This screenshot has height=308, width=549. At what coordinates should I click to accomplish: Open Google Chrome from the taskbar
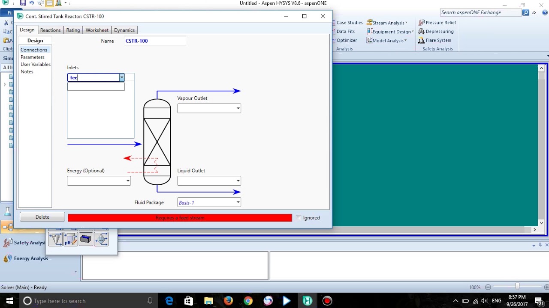(x=248, y=301)
